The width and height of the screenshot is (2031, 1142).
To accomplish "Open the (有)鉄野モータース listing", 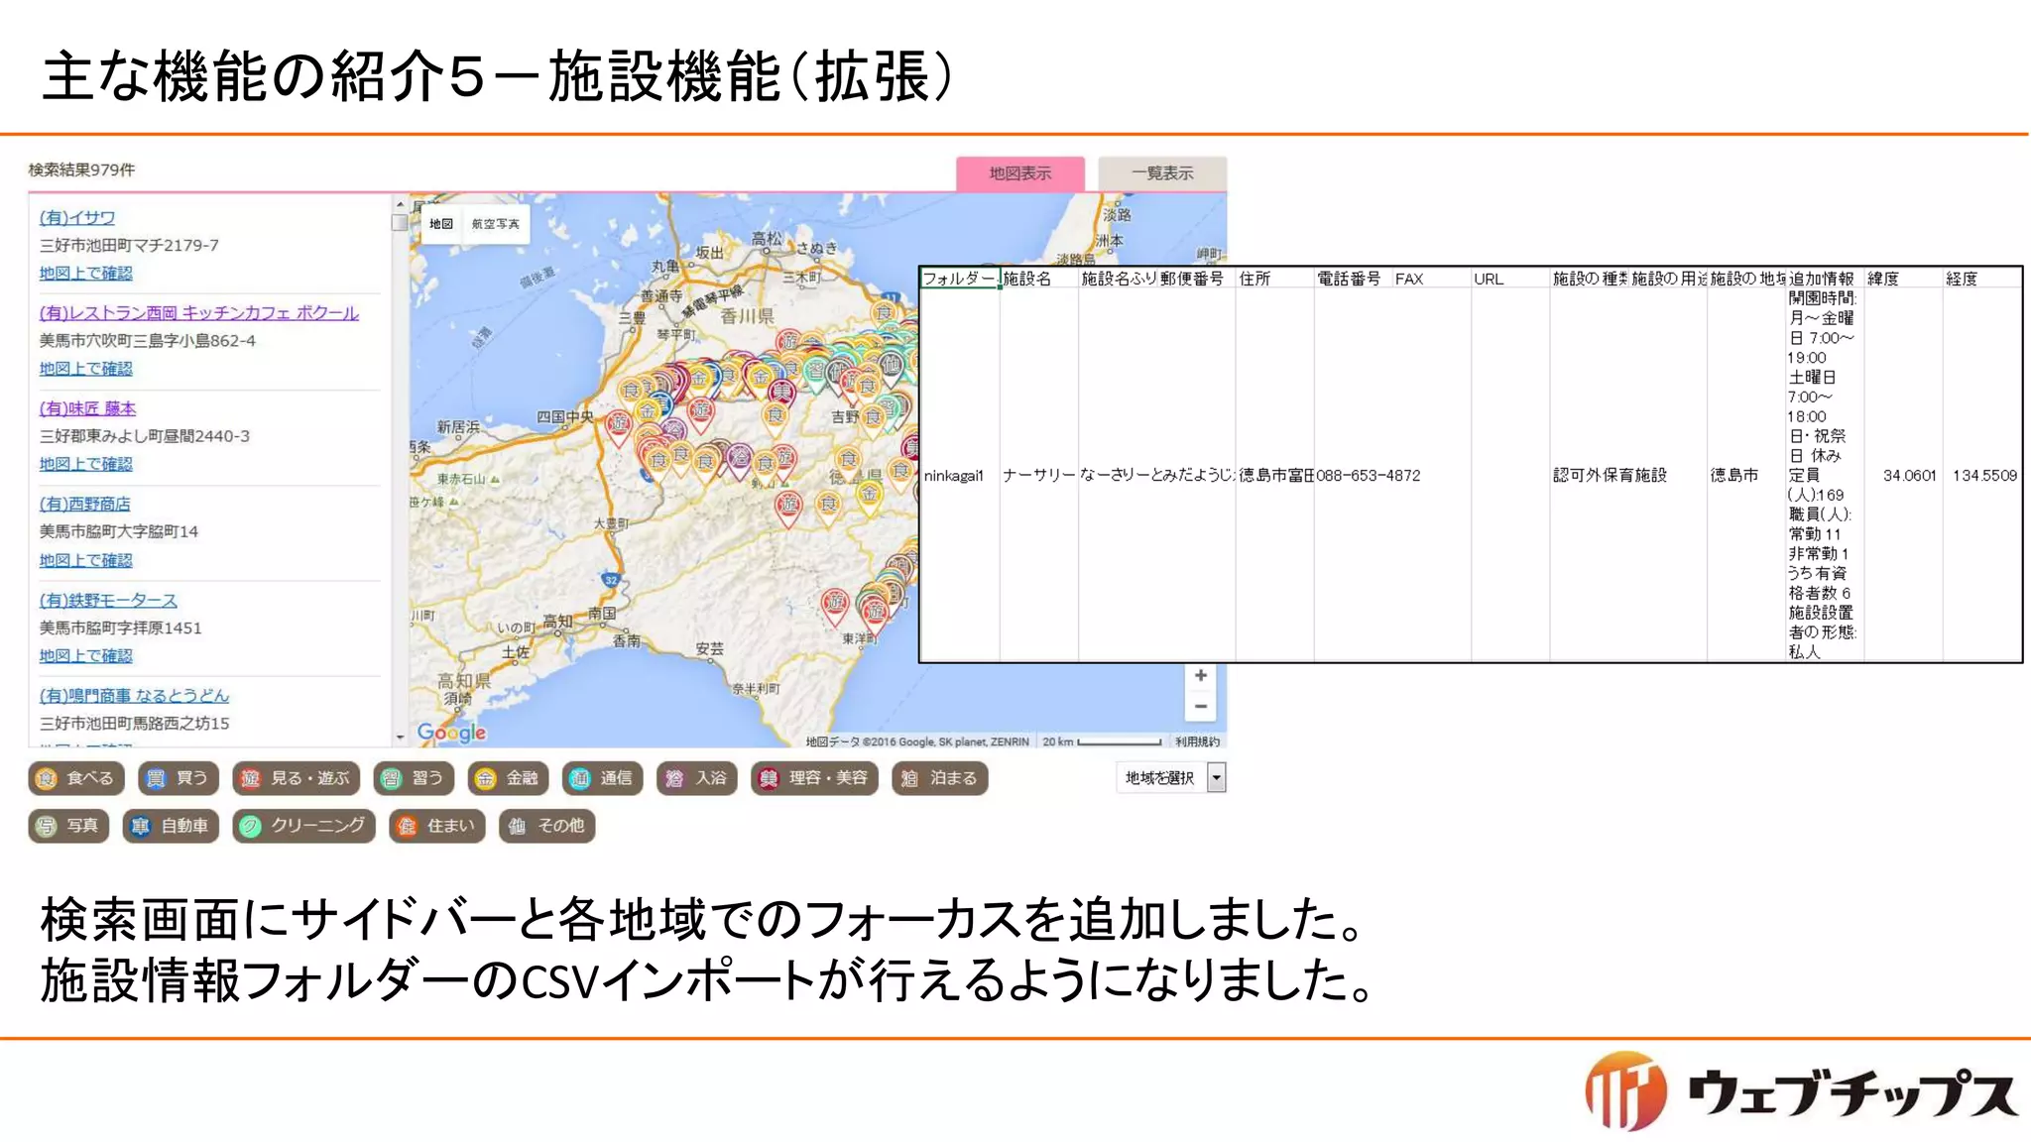I will pos(109,600).
